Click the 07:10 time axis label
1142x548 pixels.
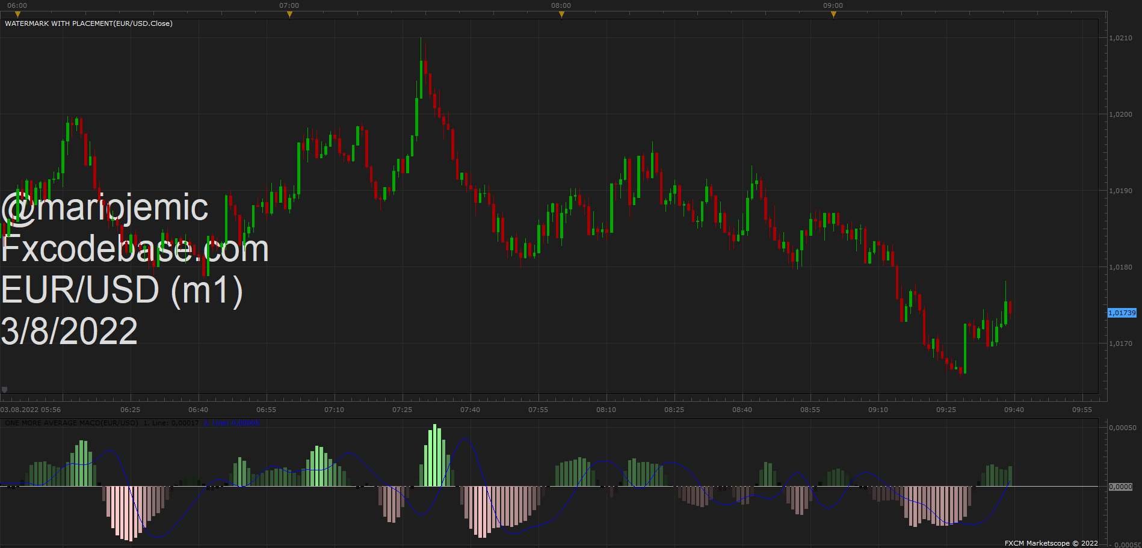tap(334, 410)
